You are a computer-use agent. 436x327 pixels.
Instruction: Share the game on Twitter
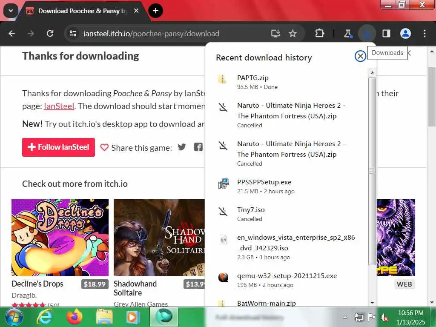pos(181,147)
